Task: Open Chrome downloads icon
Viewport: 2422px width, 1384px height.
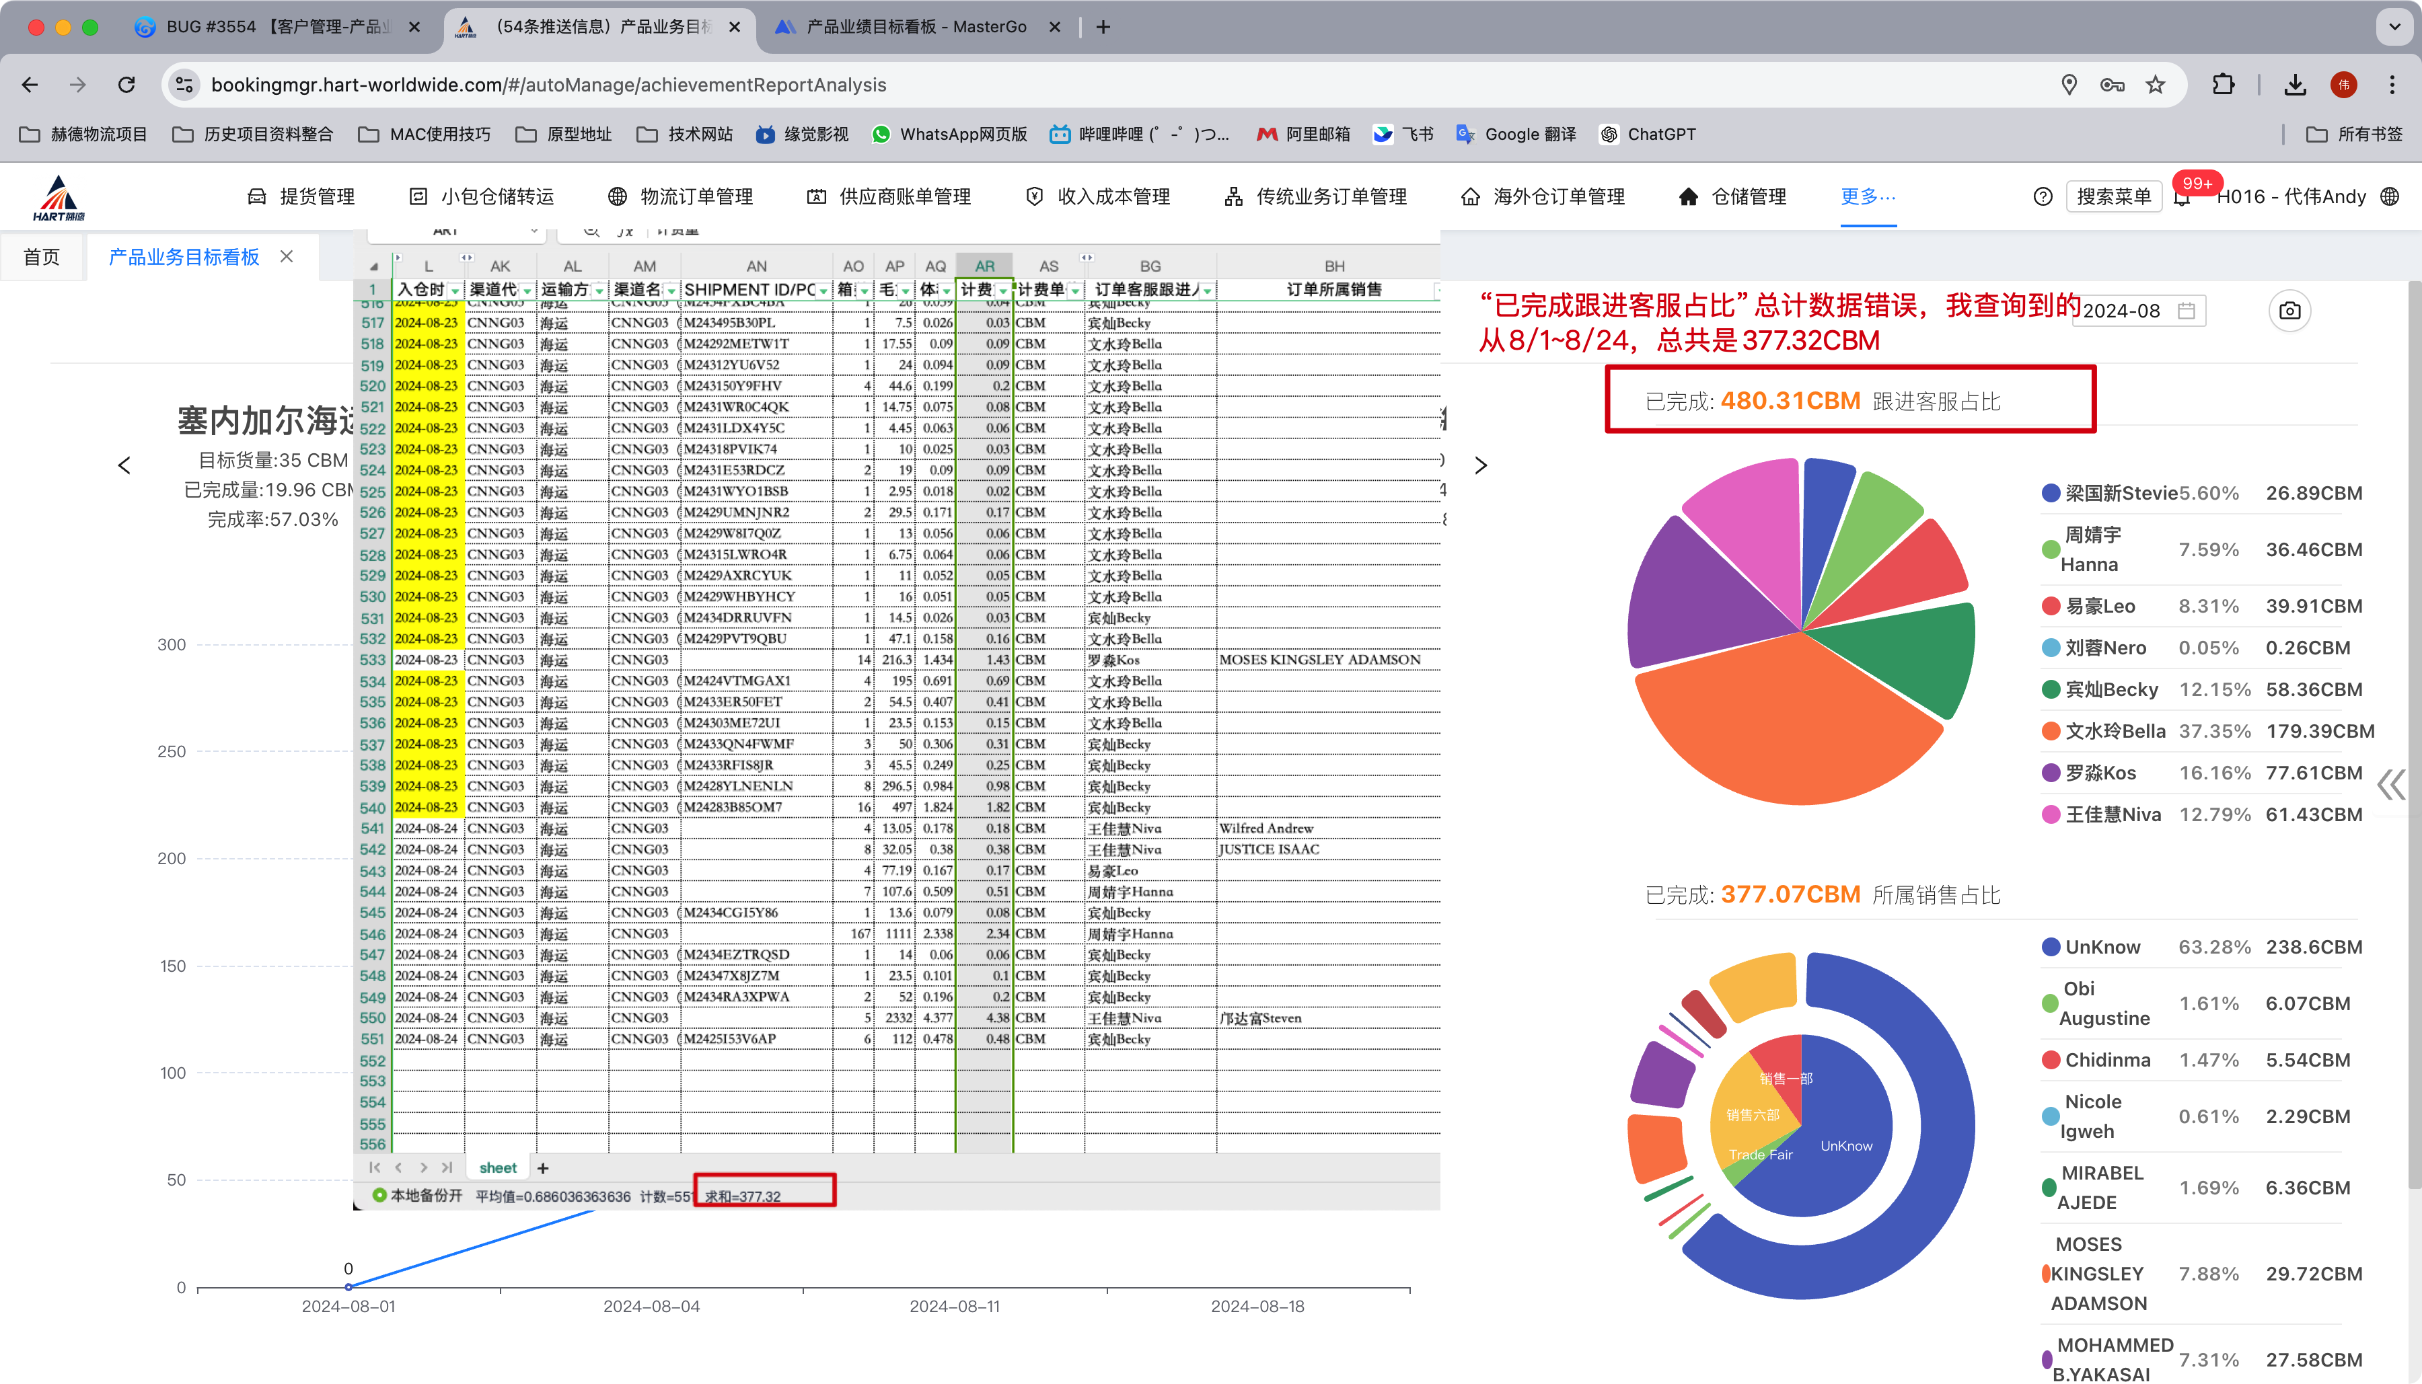Action: [x=2295, y=85]
